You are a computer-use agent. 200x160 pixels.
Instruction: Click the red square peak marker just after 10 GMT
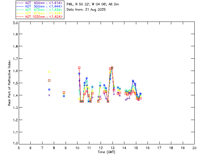point(79,68)
